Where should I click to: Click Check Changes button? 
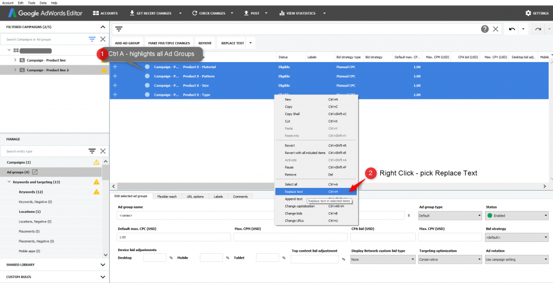(208, 13)
